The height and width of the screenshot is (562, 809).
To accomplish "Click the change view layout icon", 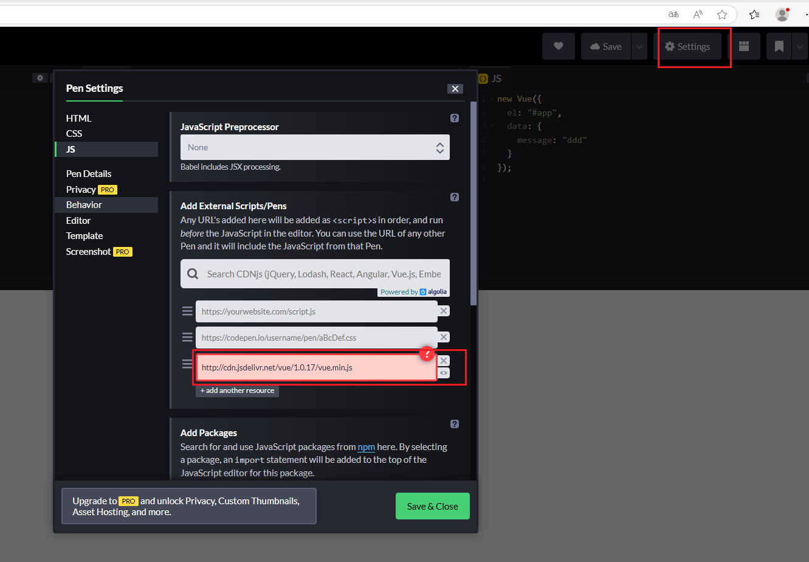I will tap(744, 46).
